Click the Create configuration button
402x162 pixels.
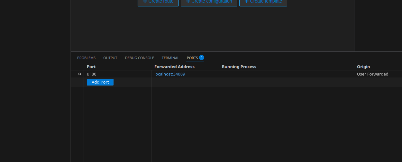click(209, 2)
